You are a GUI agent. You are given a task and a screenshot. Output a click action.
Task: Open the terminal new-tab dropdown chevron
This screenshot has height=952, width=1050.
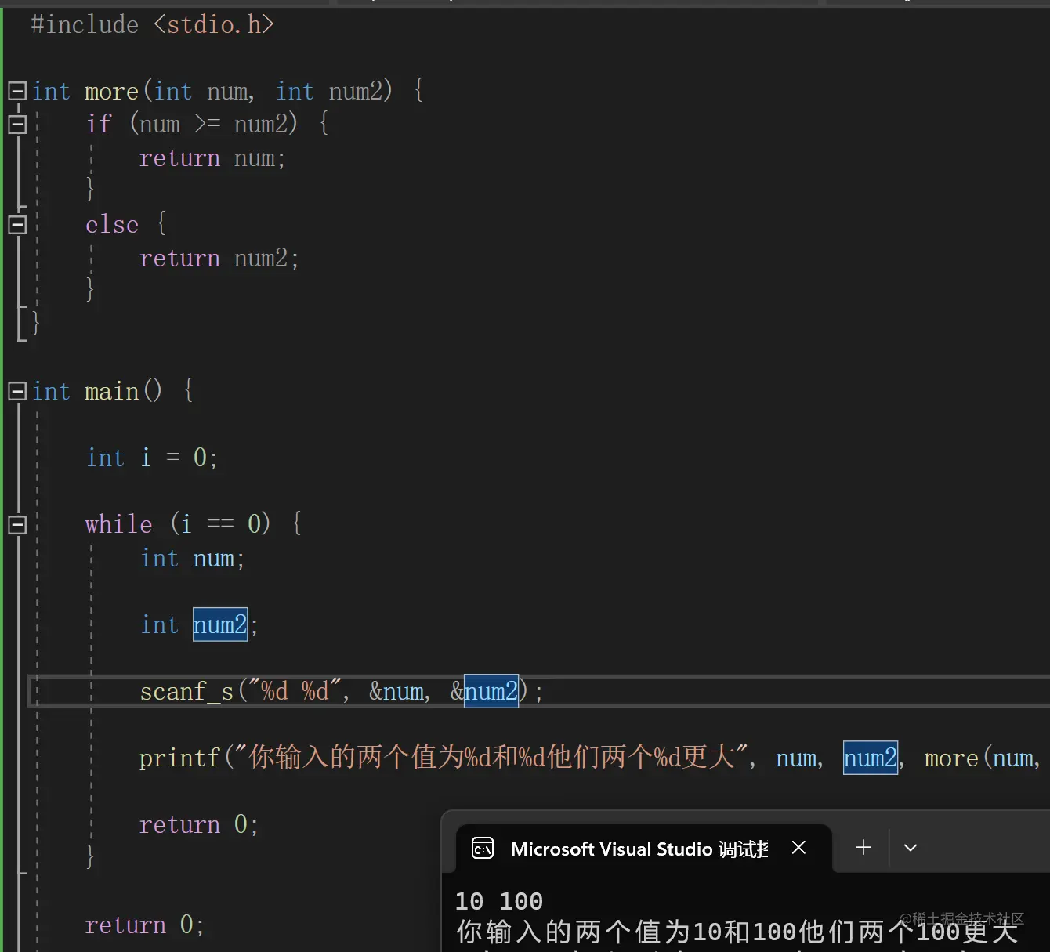point(911,848)
